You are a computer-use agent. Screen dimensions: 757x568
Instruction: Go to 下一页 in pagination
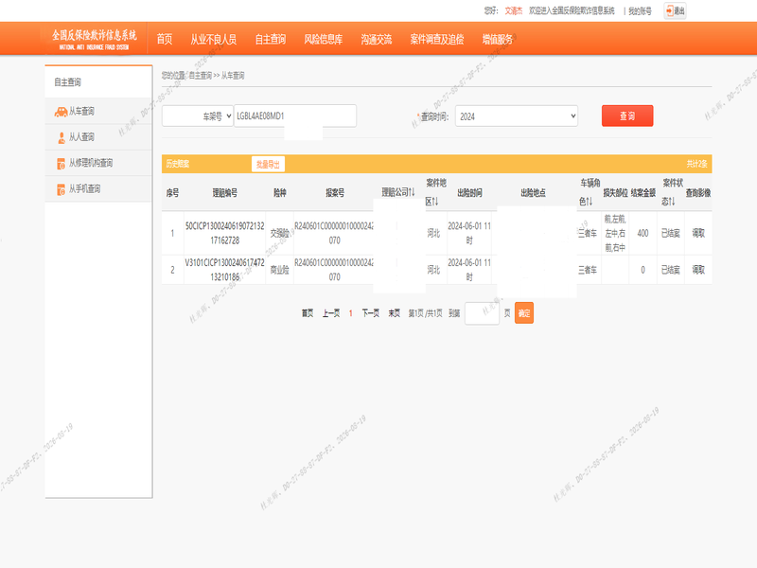371,313
